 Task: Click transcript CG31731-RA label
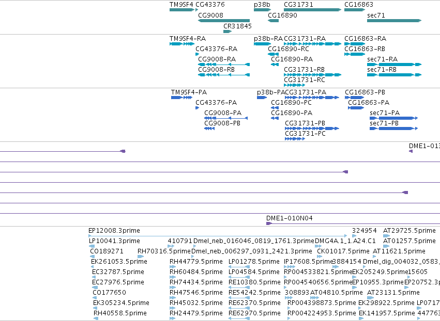click(305, 38)
